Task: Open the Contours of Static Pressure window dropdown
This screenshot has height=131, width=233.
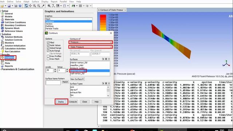Action: [125, 10]
